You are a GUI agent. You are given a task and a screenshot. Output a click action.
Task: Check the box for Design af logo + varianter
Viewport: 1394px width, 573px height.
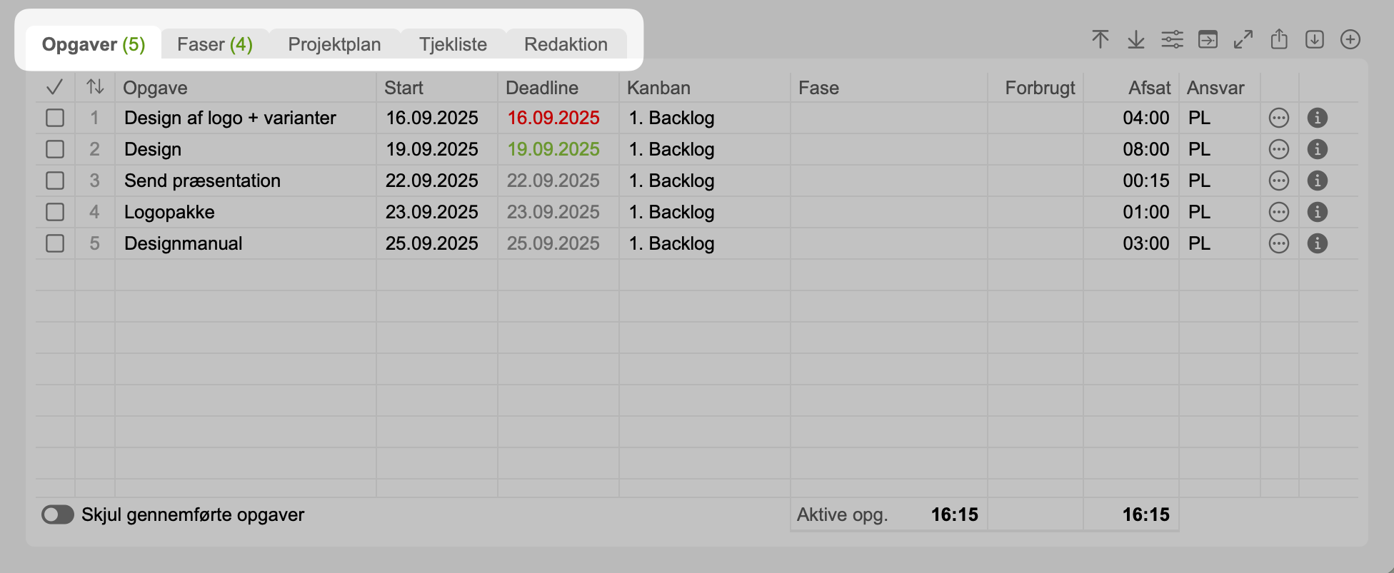click(55, 118)
